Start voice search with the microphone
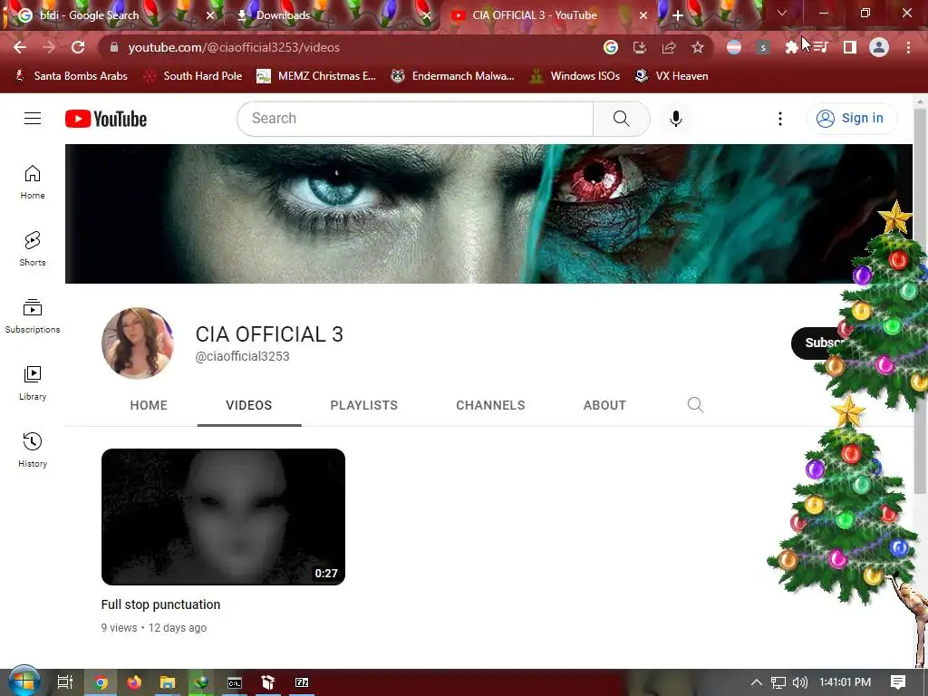Screen dimensions: 928x696 click(676, 119)
